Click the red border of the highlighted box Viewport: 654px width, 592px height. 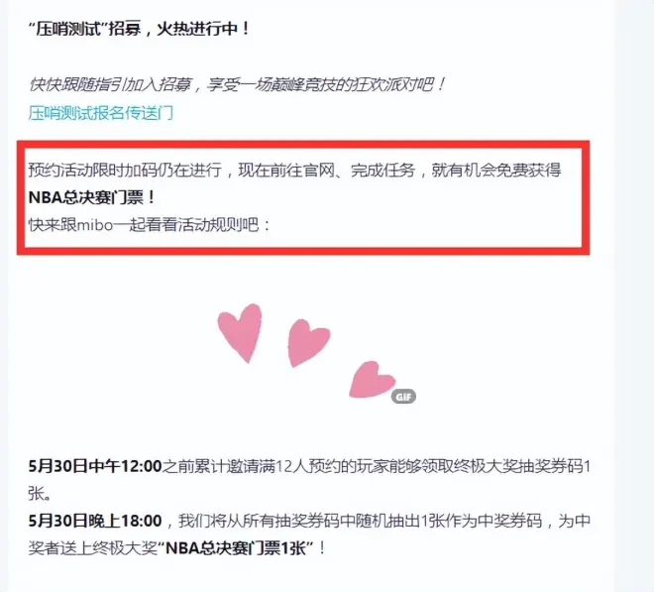click(x=303, y=145)
